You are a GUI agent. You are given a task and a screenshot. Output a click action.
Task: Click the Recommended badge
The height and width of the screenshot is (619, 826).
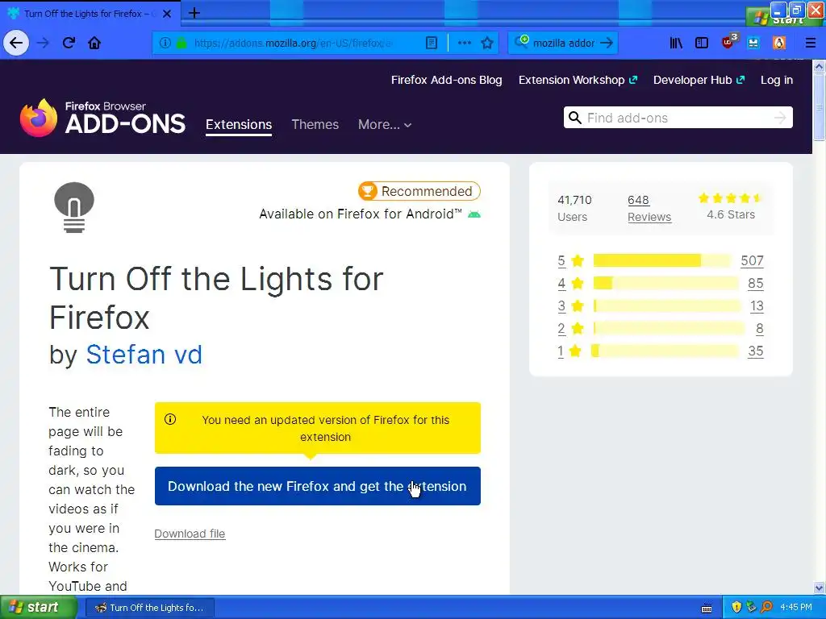pyautogui.click(x=419, y=191)
